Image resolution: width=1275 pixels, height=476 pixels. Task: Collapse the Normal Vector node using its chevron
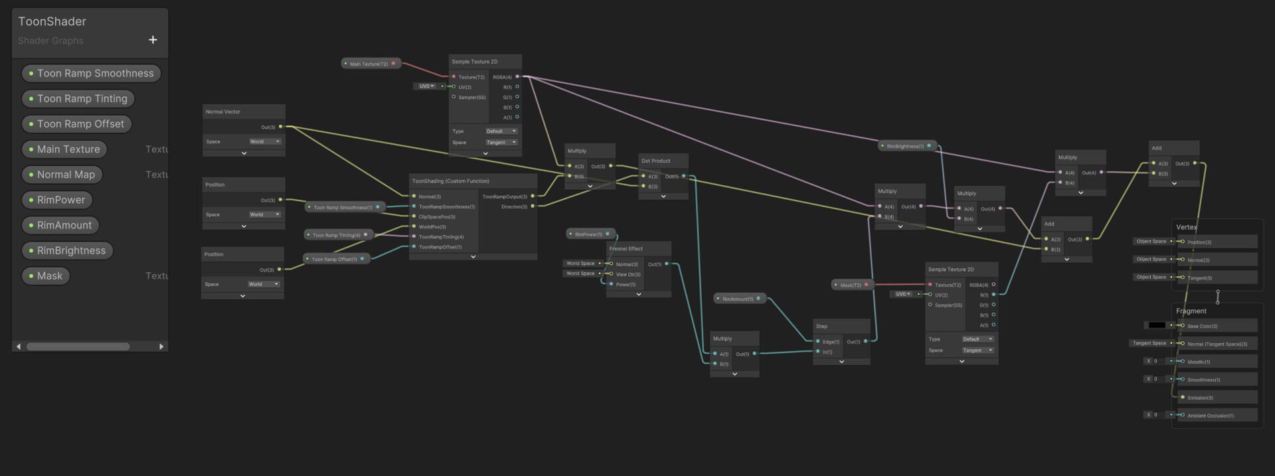pos(244,153)
